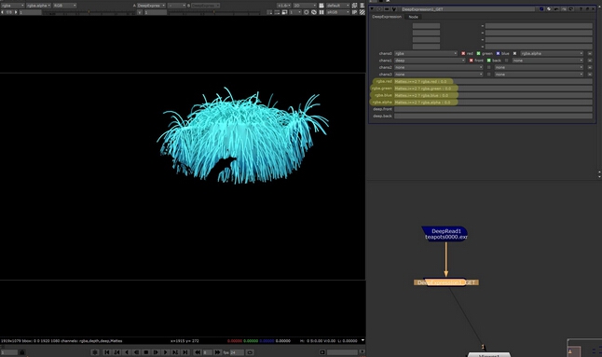Viewport: 602px width, 357px height.
Task: Enable the chans2 extra channel checkbox
Action: point(488,67)
